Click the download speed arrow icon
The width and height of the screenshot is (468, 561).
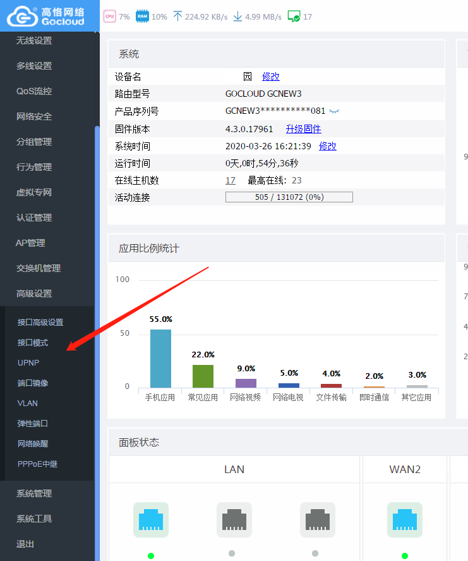click(x=237, y=16)
